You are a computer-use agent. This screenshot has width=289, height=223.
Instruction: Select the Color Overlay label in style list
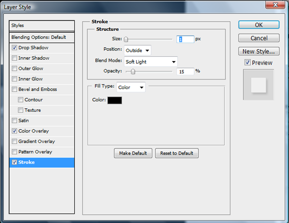click(34, 131)
